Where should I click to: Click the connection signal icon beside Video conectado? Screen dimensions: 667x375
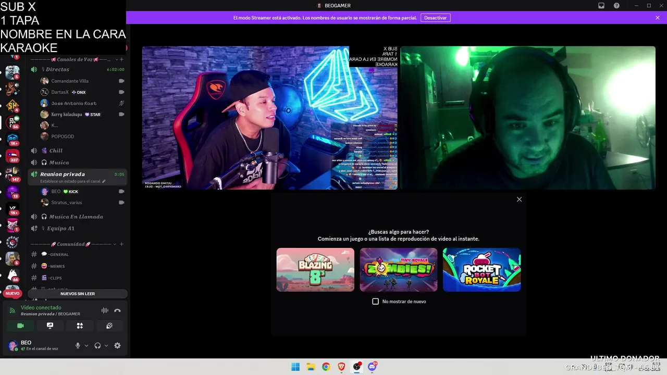13,310
